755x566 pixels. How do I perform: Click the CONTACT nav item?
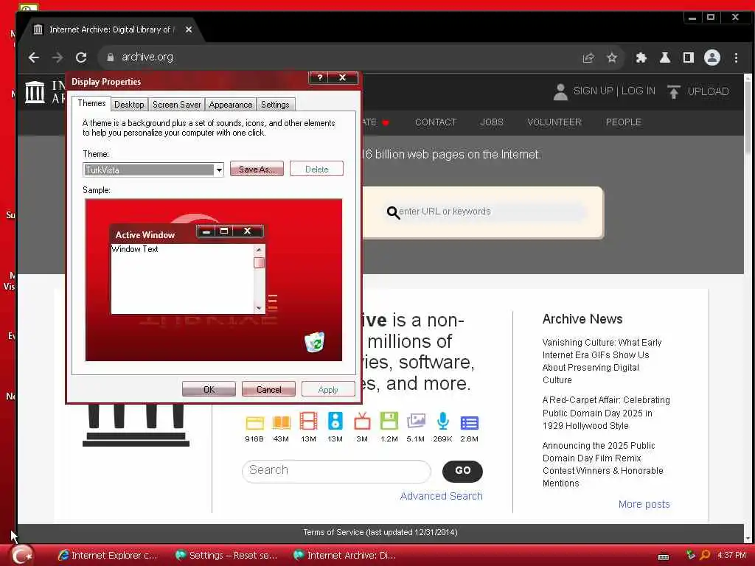coord(435,122)
